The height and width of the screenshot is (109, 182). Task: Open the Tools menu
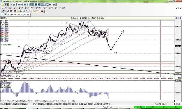[x=51, y=8]
